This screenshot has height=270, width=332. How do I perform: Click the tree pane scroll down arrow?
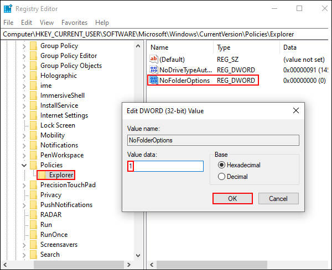[138, 256]
